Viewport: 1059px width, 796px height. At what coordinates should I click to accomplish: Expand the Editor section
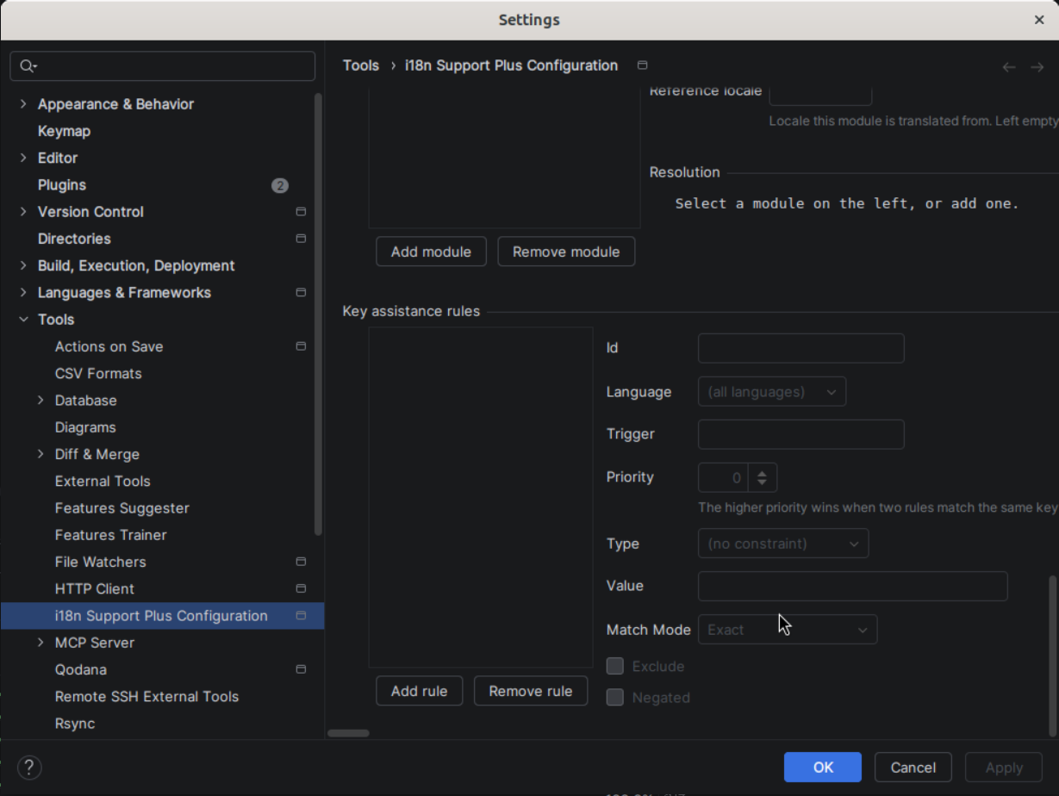click(x=23, y=158)
